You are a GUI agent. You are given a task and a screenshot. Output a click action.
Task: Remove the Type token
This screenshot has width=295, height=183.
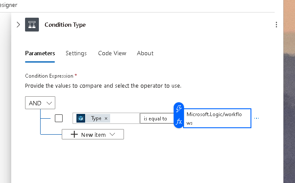click(x=106, y=118)
